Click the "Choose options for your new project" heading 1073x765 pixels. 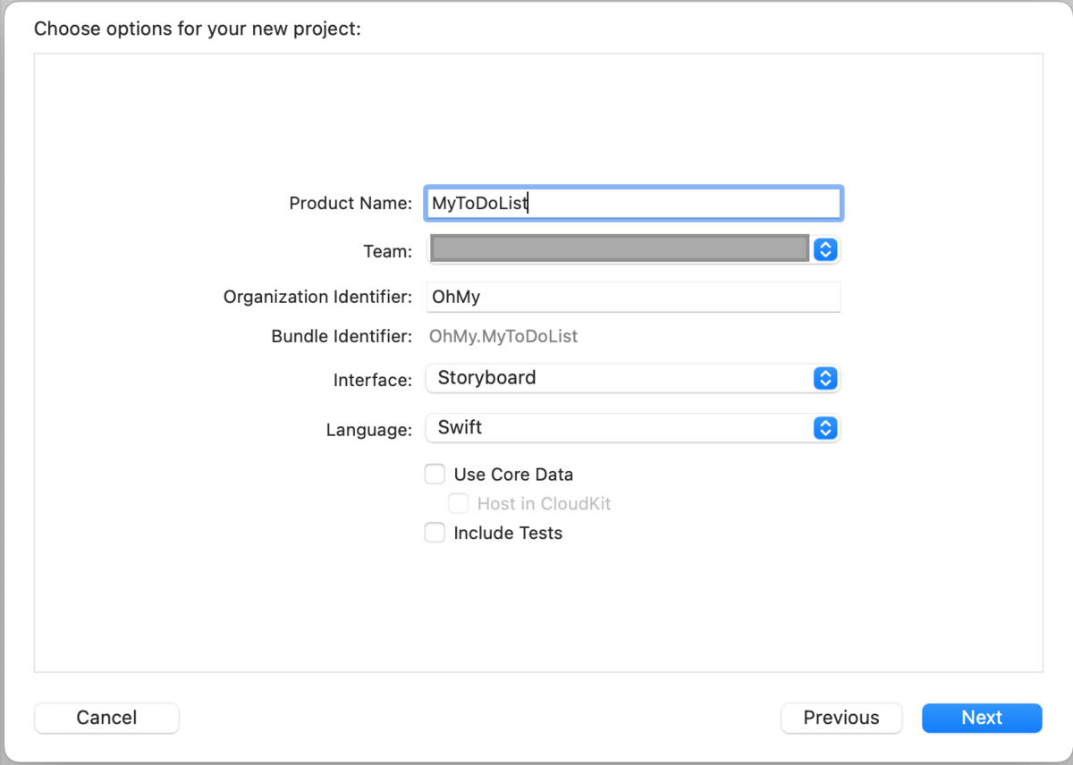point(197,29)
